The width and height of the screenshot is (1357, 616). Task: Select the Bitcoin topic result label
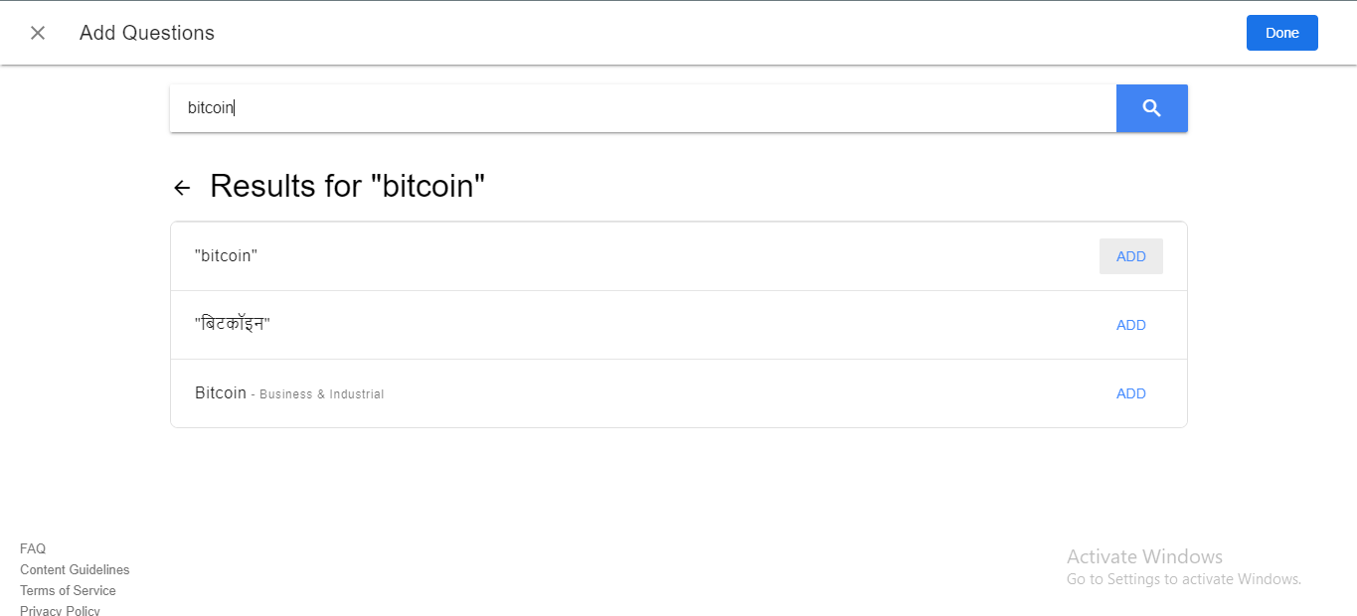221,393
